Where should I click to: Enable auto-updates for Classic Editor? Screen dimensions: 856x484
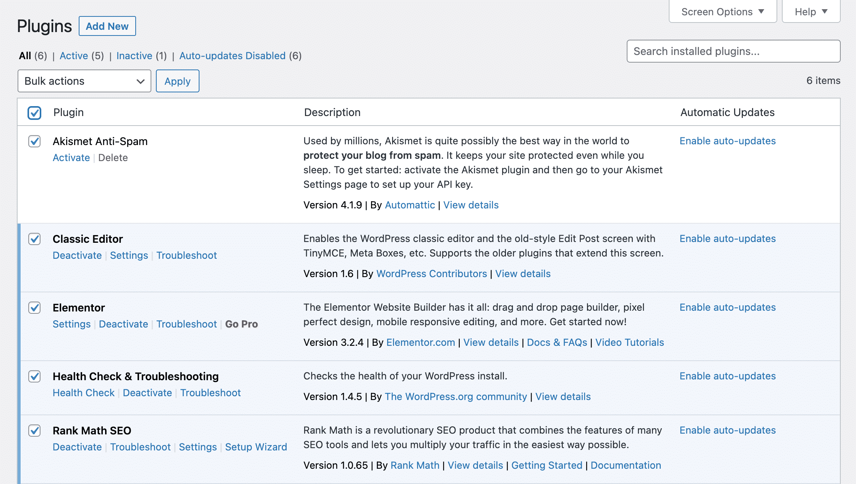tap(728, 239)
